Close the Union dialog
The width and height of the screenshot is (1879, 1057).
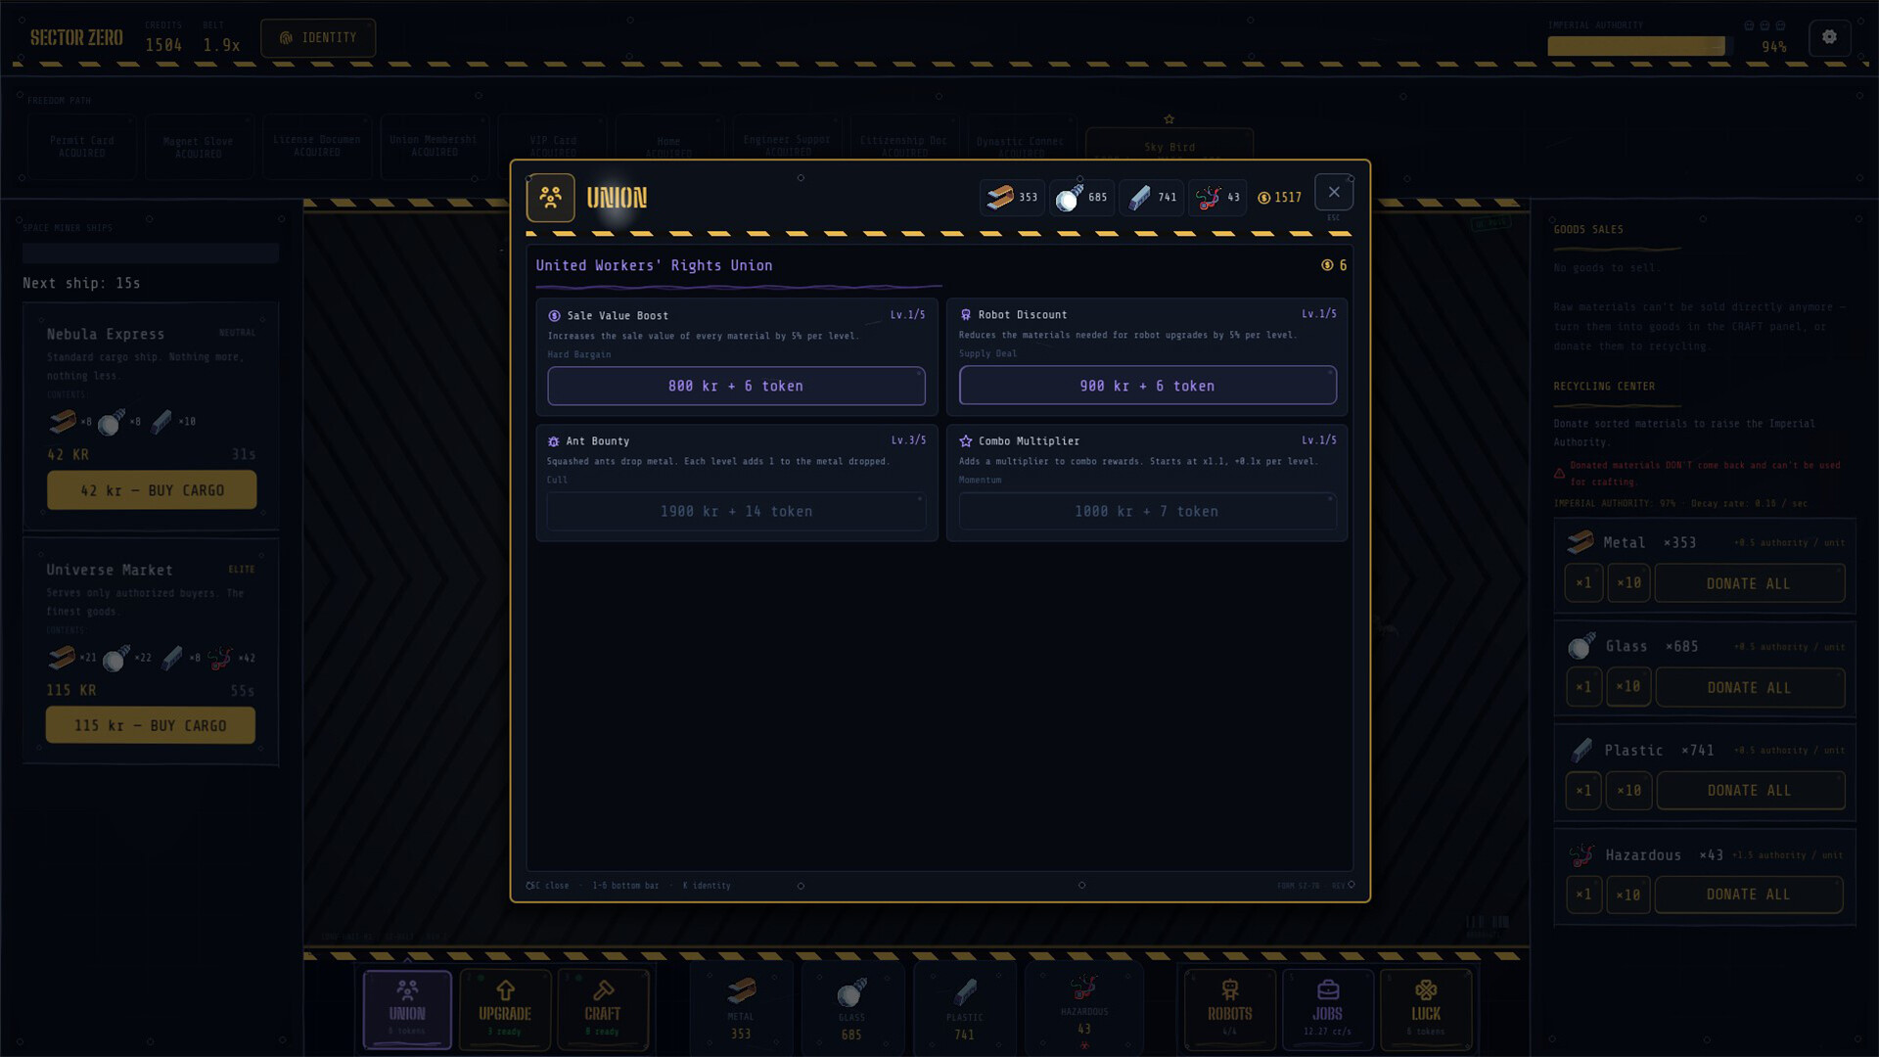[x=1334, y=193]
